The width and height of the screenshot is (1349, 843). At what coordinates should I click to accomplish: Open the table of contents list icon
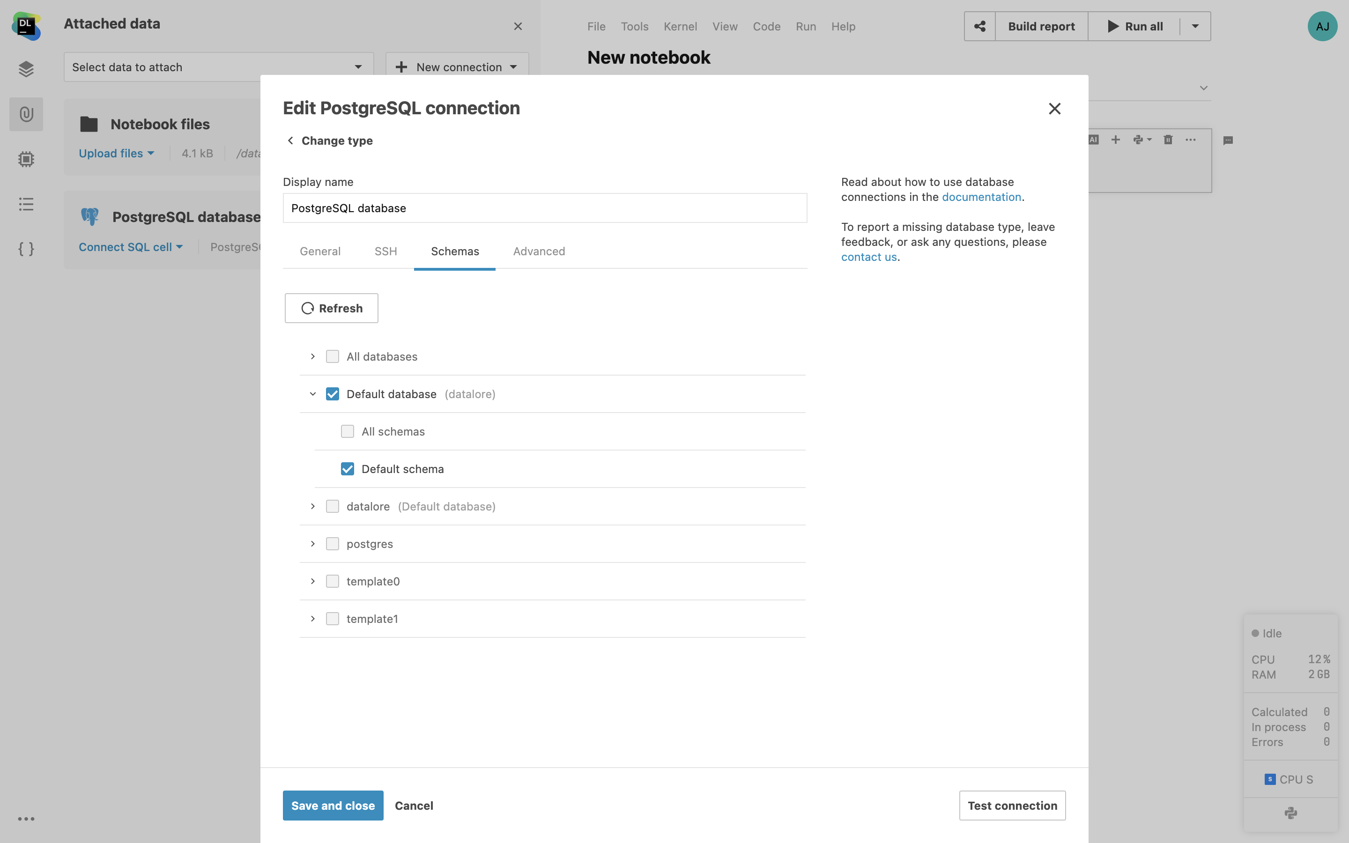(x=26, y=204)
